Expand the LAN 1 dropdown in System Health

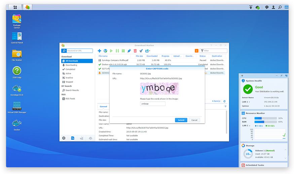(246, 102)
